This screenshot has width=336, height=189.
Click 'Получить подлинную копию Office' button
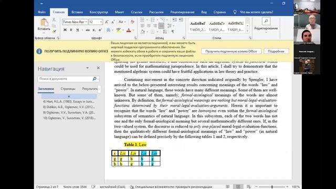231,51
